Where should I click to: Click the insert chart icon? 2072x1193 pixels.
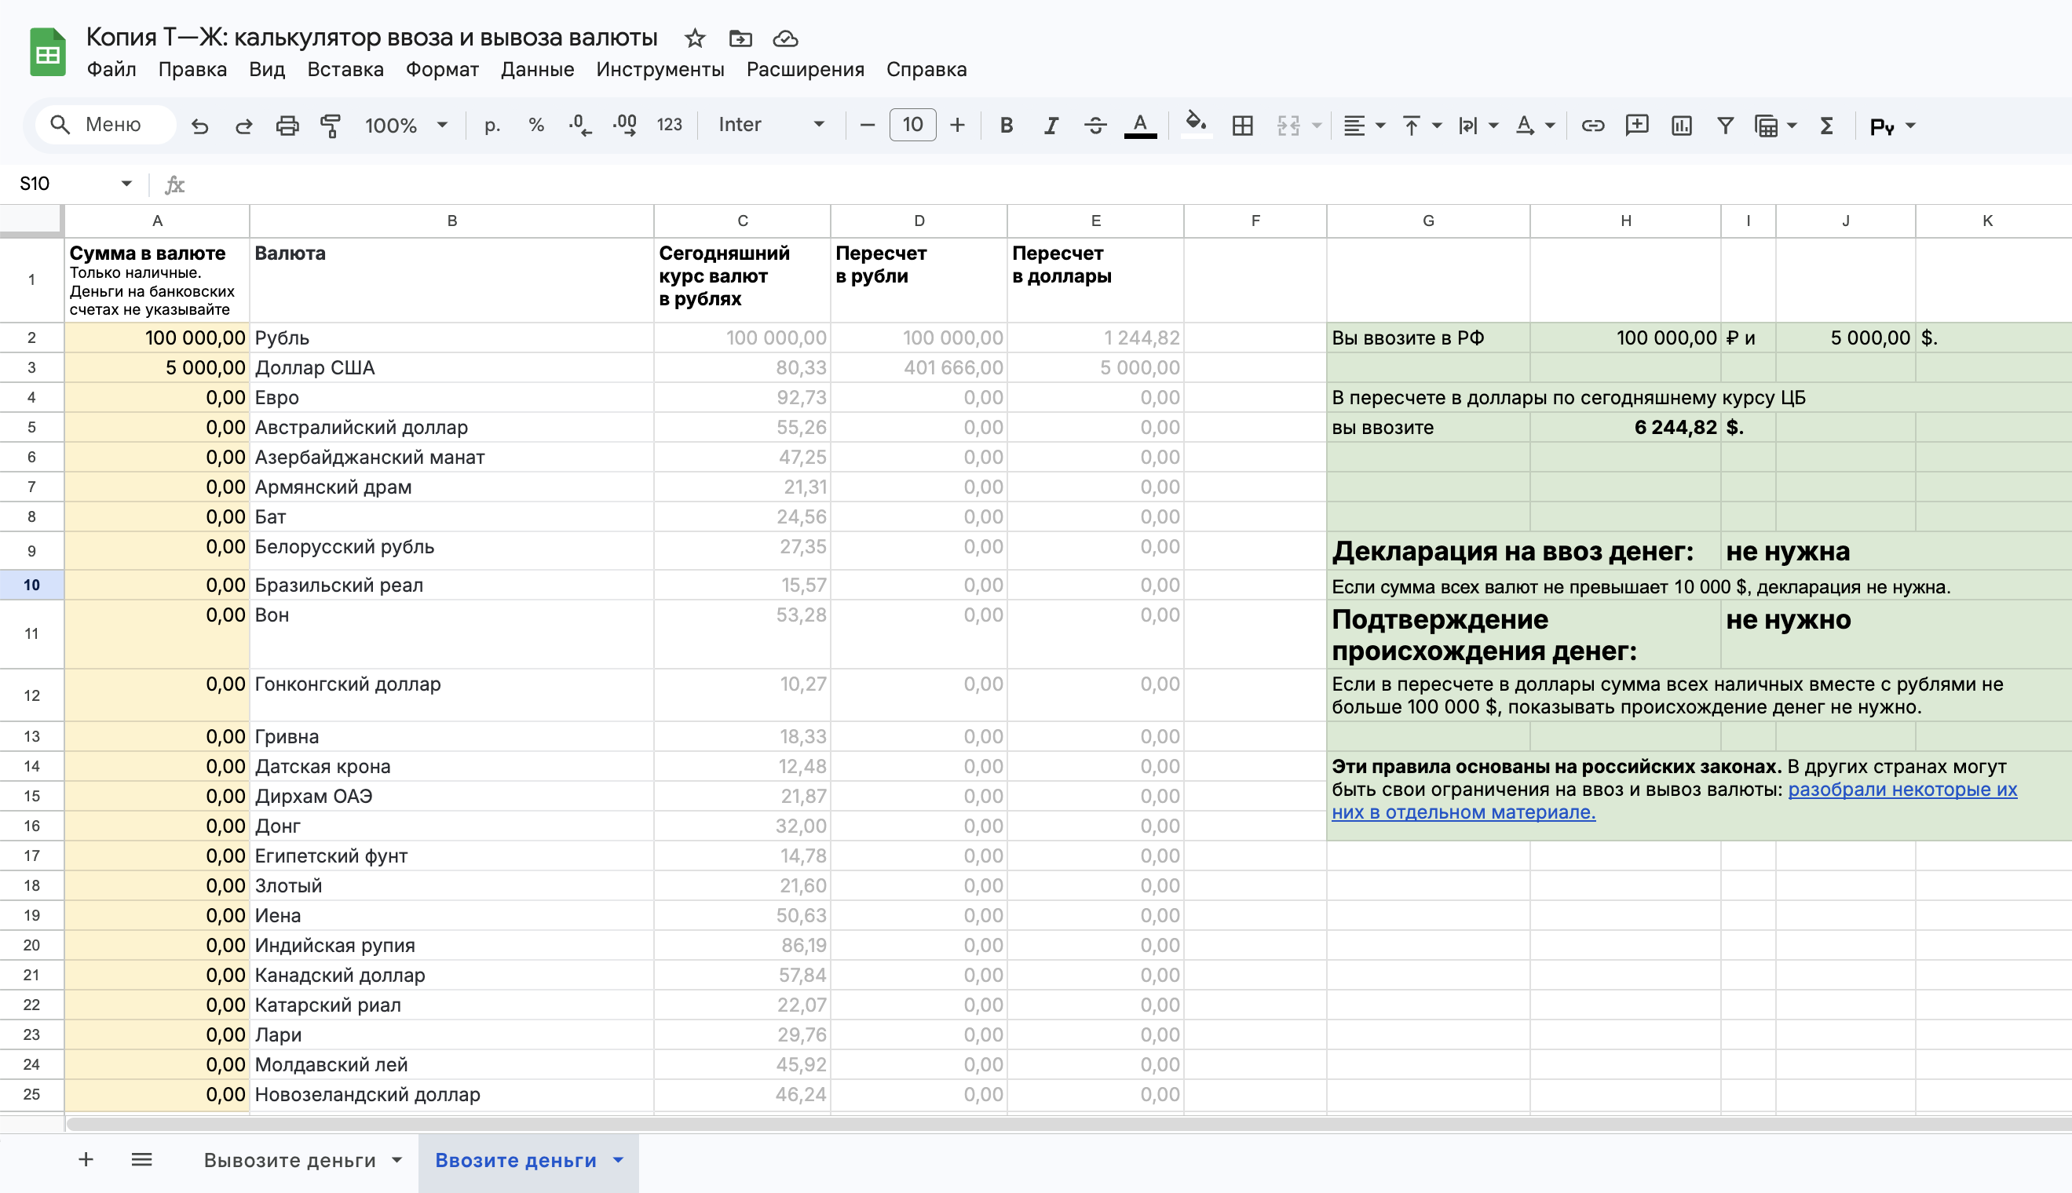click(x=1681, y=126)
